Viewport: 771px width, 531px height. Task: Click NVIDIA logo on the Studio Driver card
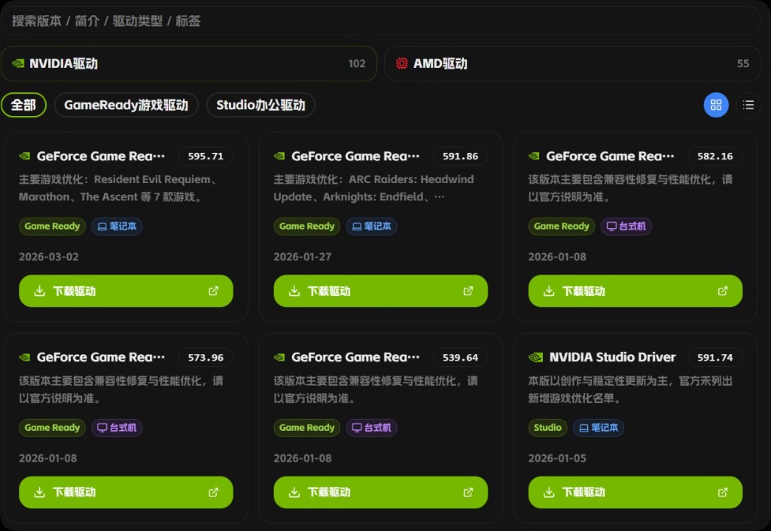535,358
